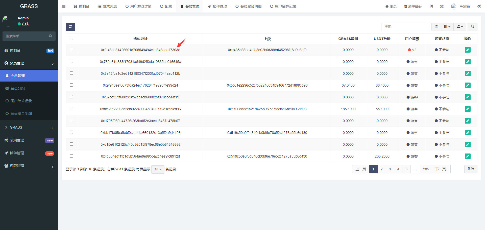Toggle the sidebar hamburger menu
Viewport: 485px width, 230px height.
coord(64,6)
